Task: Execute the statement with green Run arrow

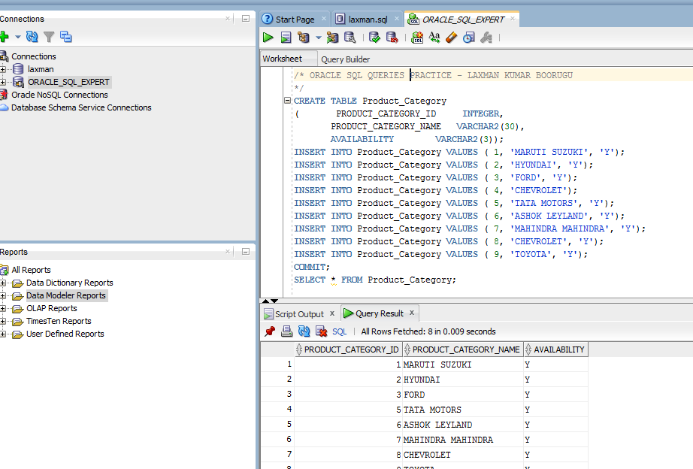Action: tap(268, 37)
